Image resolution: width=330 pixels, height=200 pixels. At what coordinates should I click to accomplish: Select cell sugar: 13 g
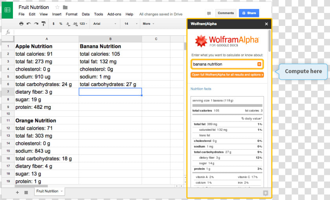(46, 174)
